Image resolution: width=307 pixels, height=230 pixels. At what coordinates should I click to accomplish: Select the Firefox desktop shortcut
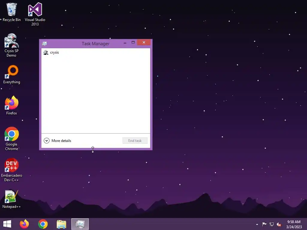[x=12, y=106]
